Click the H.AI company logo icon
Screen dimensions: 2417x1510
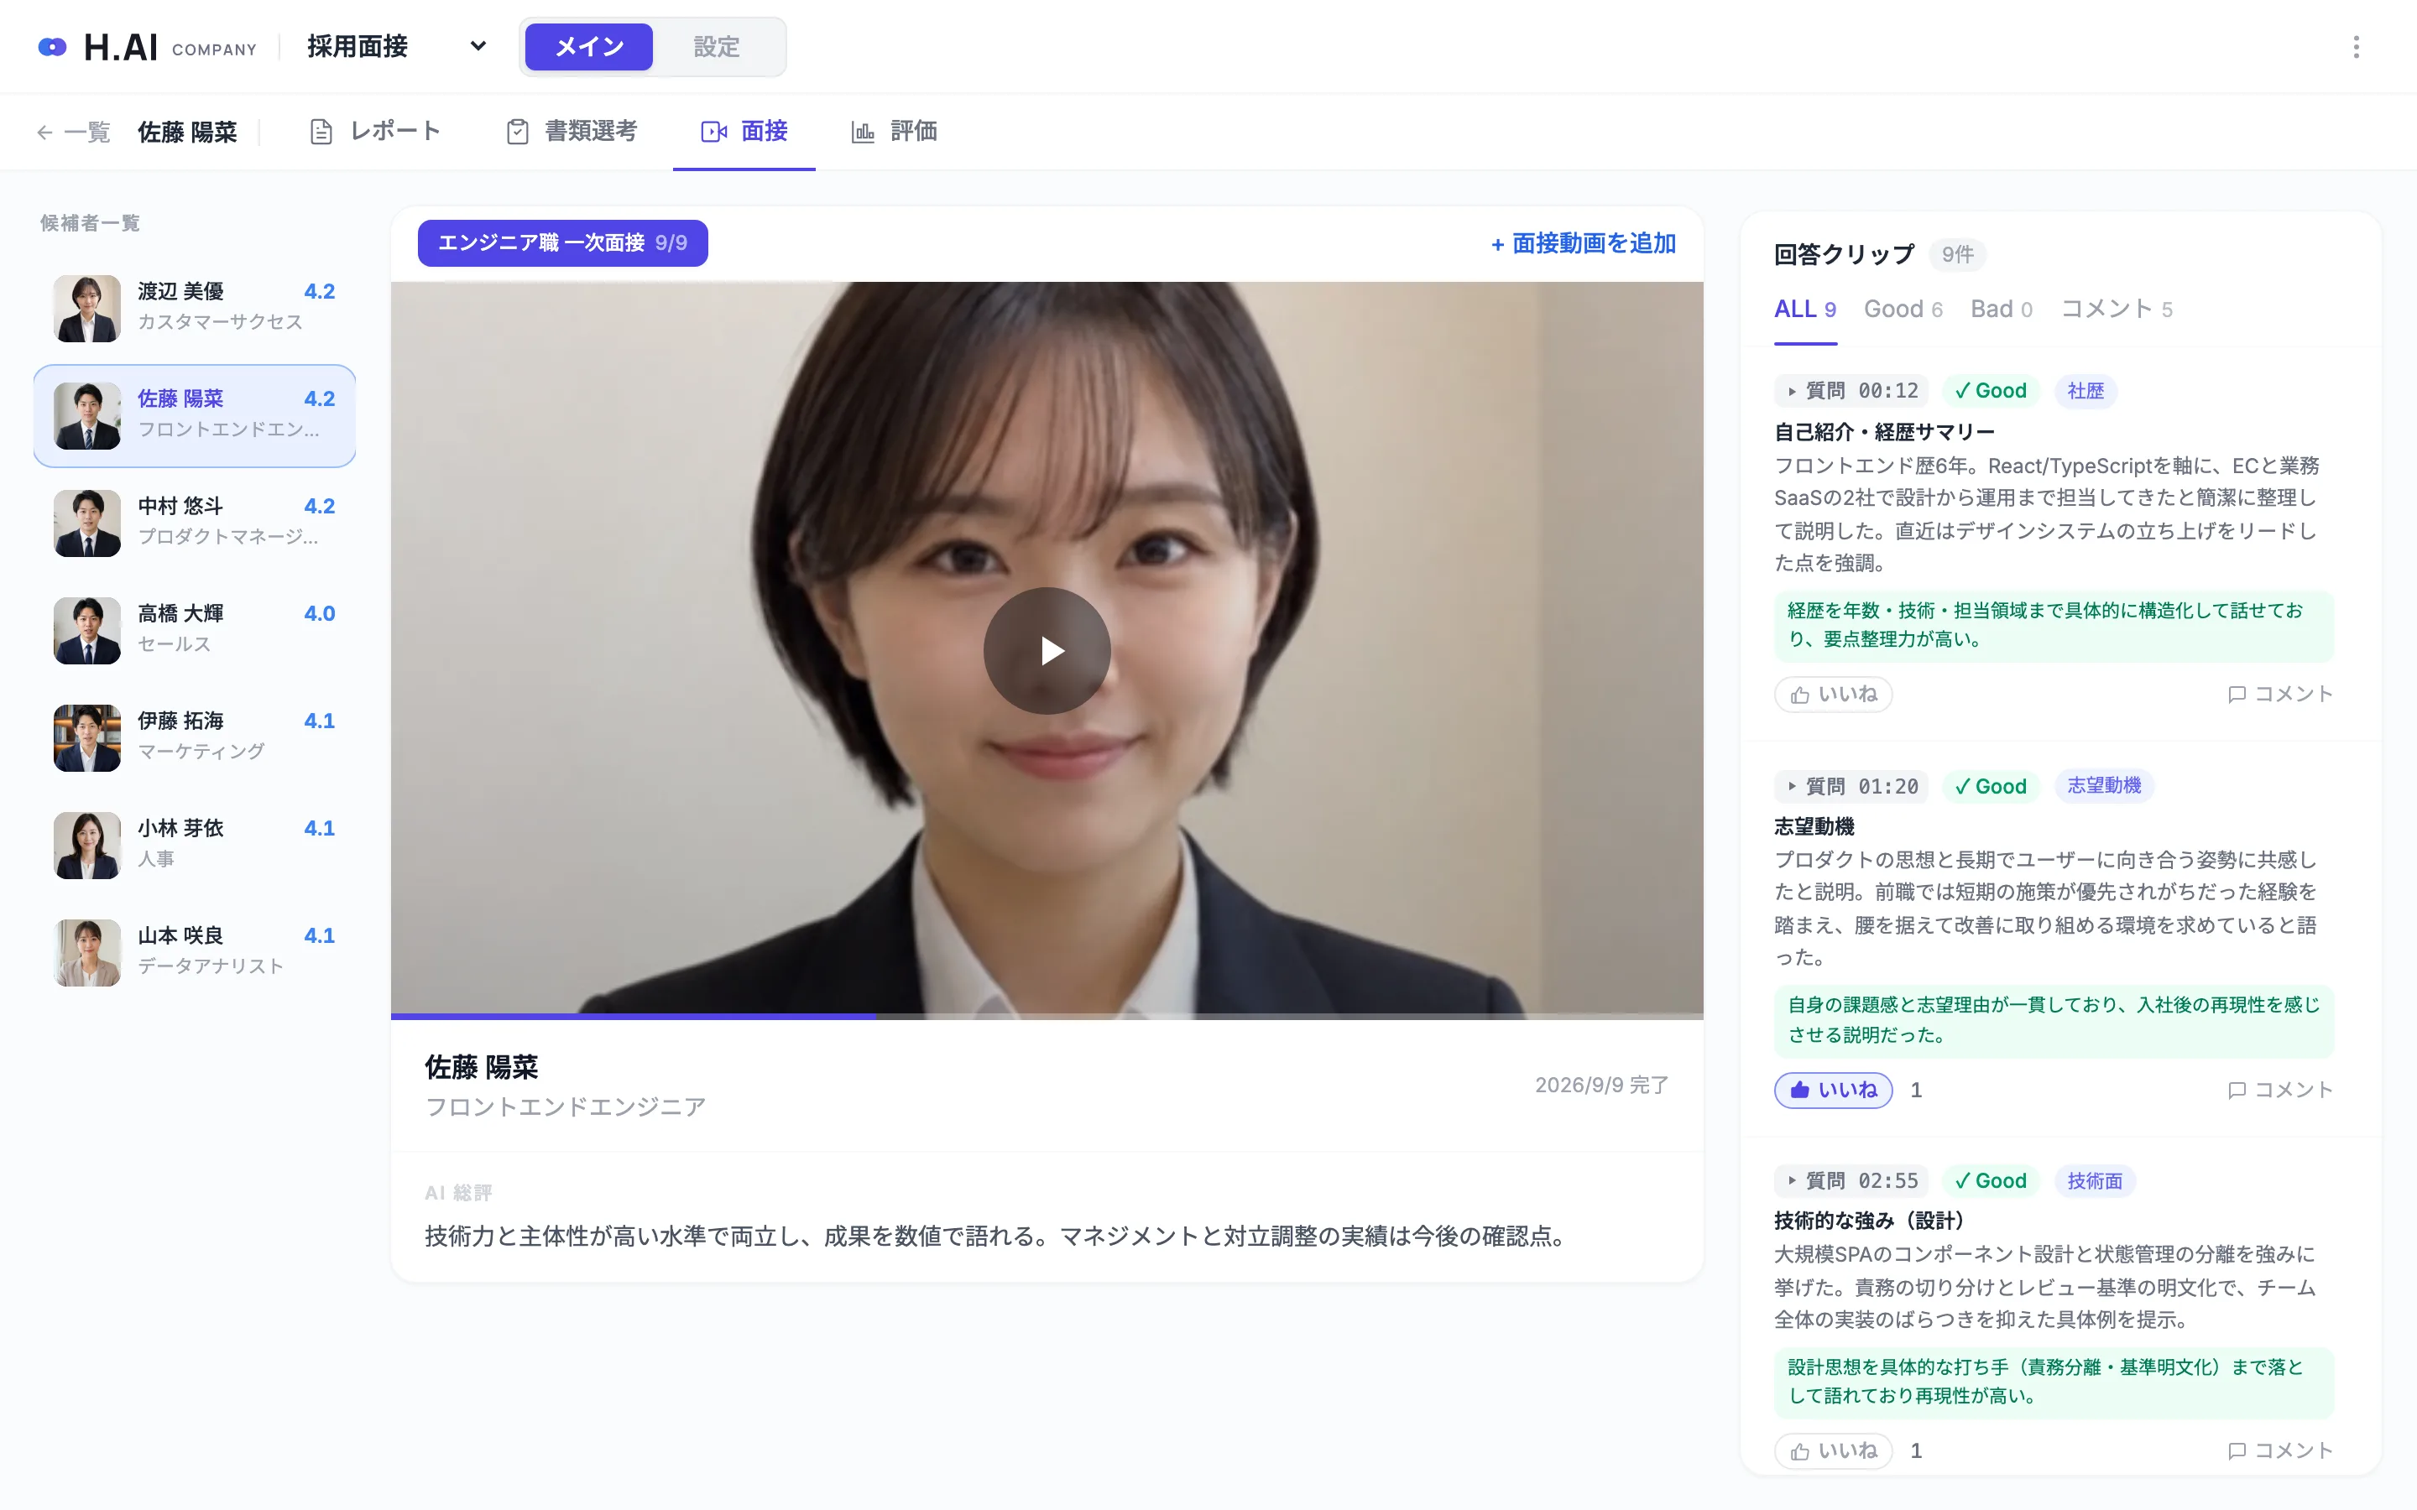tap(52, 47)
